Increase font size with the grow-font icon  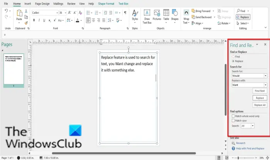coord(69,13)
